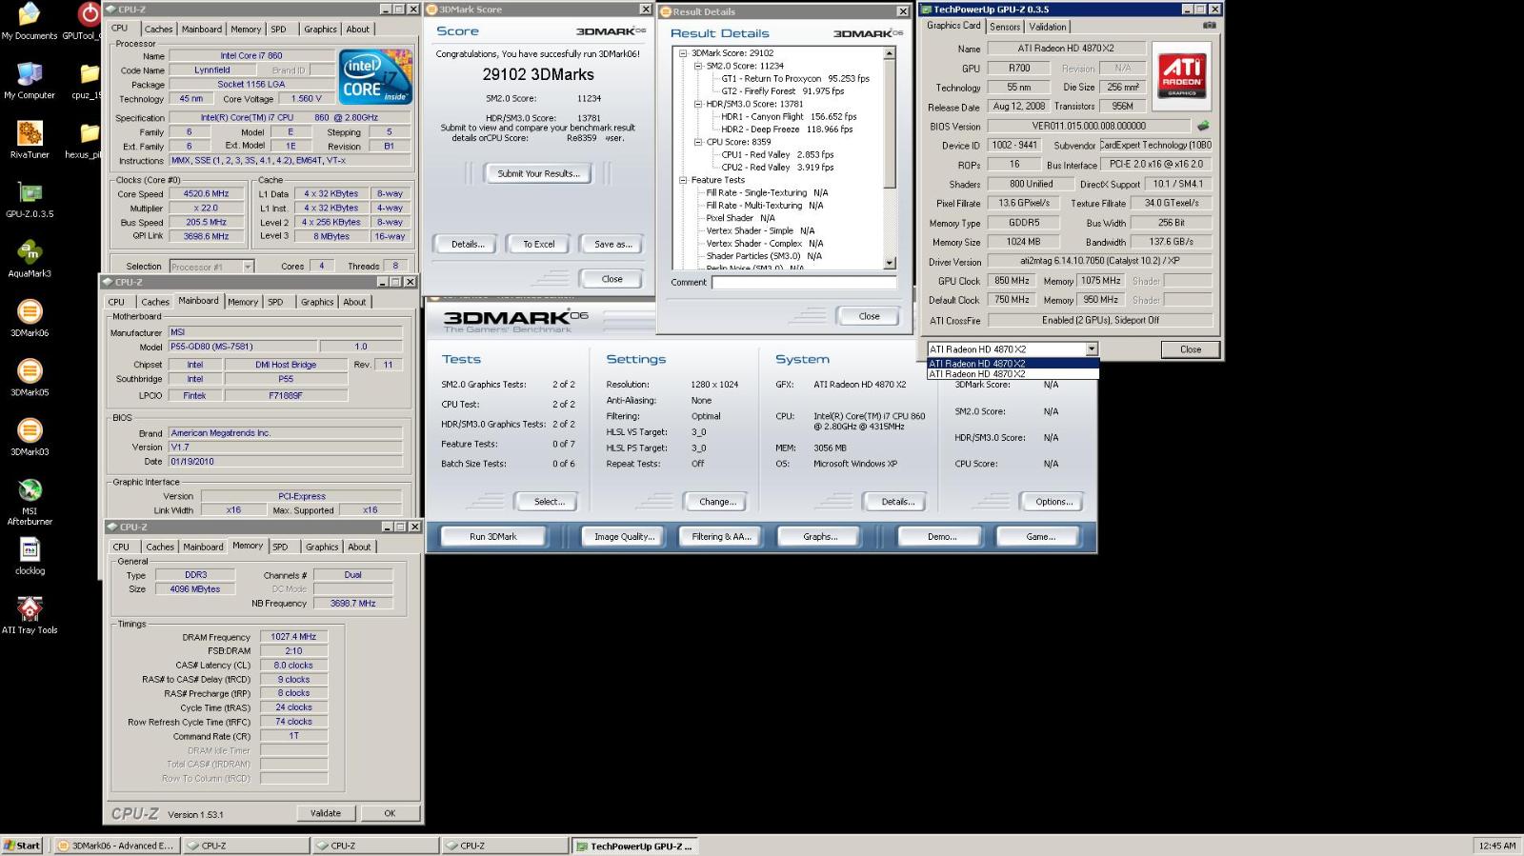Launch the 3DMark03 desktop shortcut
The width and height of the screenshot is (1524, 856).
[x=30, y=436]
